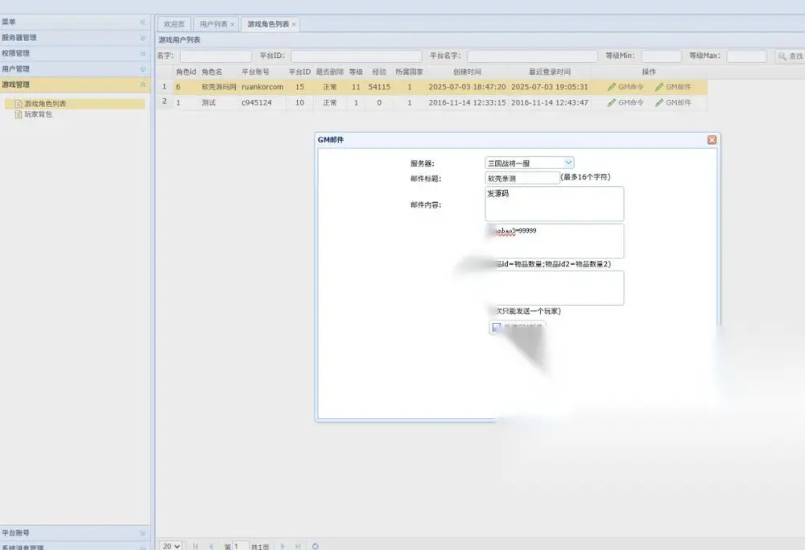
Task: Collapse the 游戏管理 menu section
Action: [x=142, y=85]
